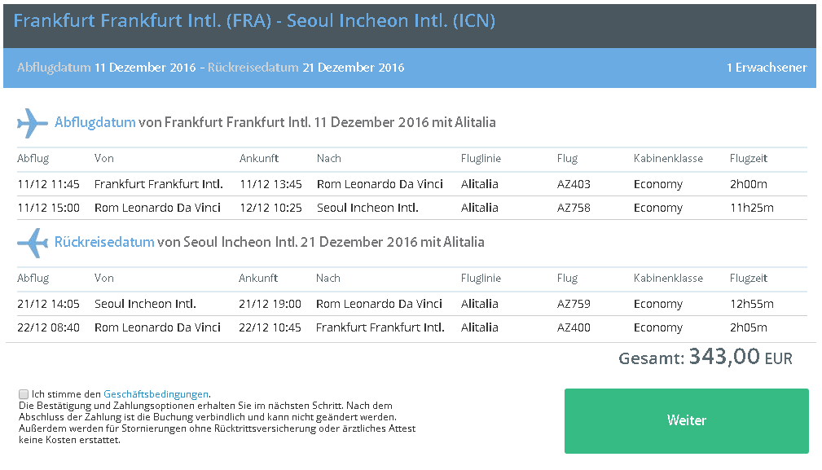This screenshot has width=822, height=470.
Task: Click the Kabinenklasse column header in return table
Action: [x=668, y=279]
